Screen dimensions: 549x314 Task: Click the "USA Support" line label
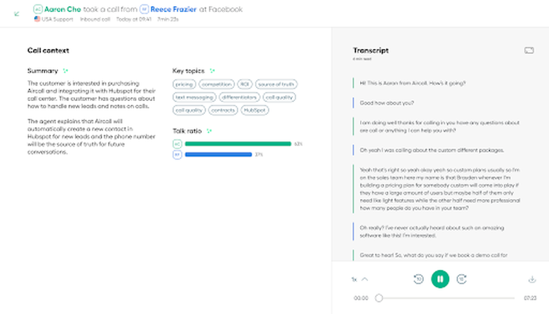[x=57, y=19]
